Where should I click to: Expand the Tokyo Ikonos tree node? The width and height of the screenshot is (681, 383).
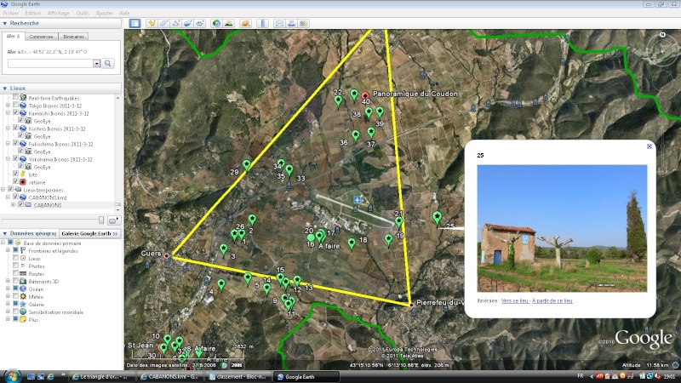[8, 105]
